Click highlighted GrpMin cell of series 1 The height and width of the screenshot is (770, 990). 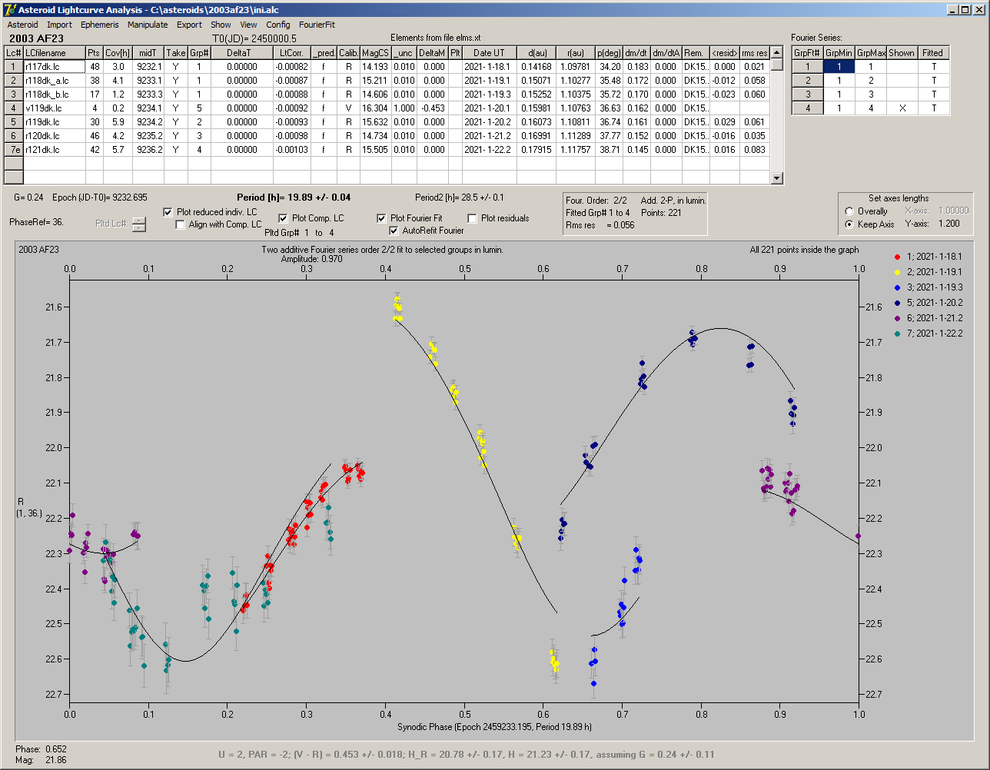point(839,67)
